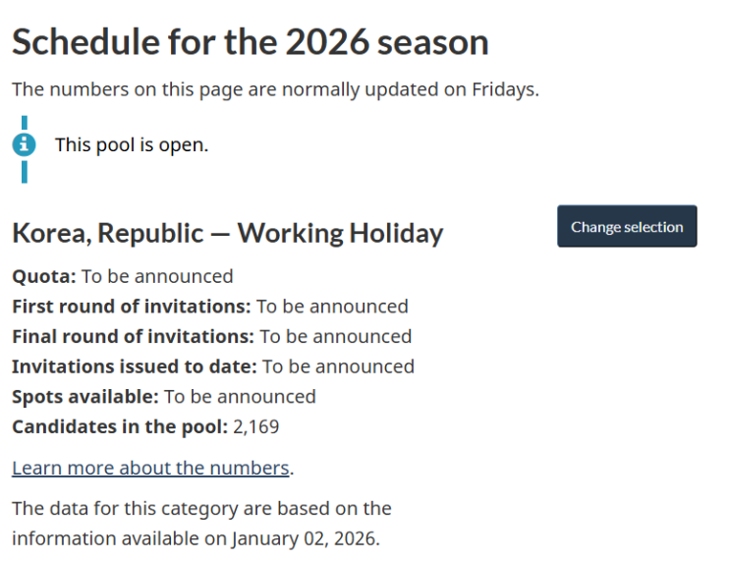Click To be announced beside First round
The height and width of the screenshot is (561, 730).
click(x=332, y=307)
